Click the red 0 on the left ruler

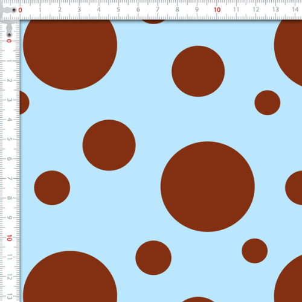click(9, 41)
